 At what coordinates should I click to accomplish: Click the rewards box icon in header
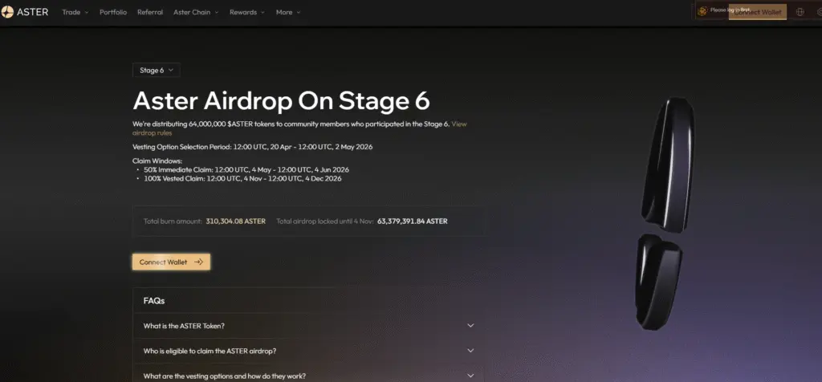click(x=702, y=11)
